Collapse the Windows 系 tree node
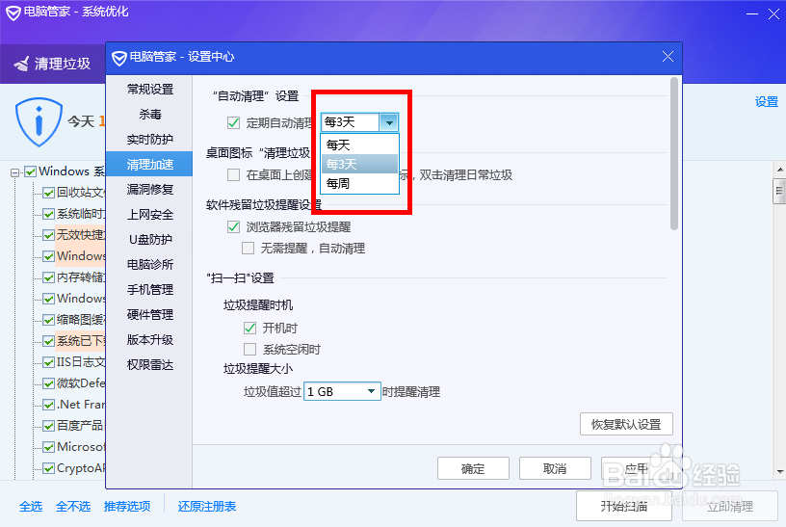 click(15, 172)
